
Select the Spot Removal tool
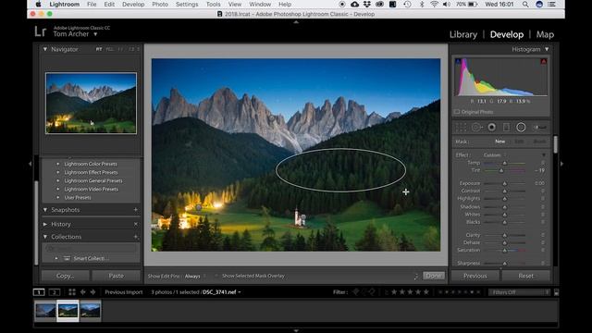pos(477,128)
